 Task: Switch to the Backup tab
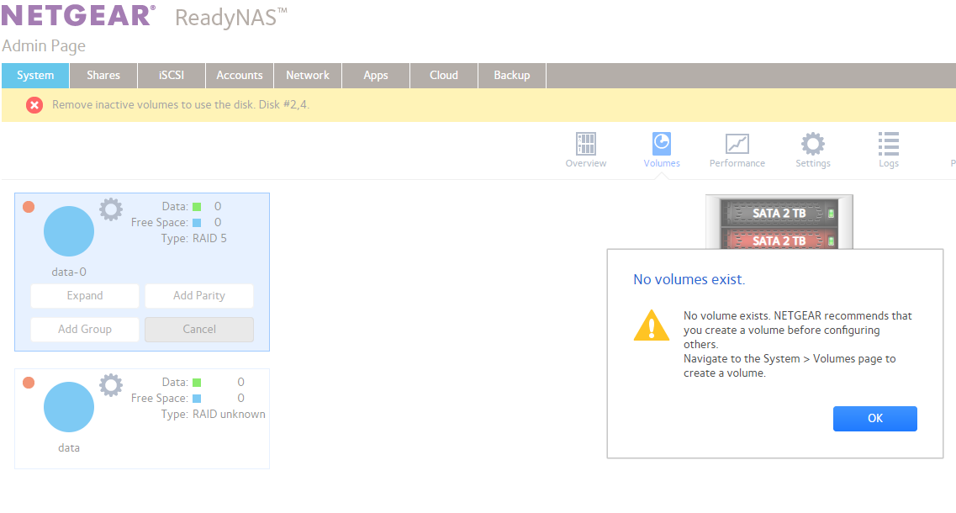511,75
